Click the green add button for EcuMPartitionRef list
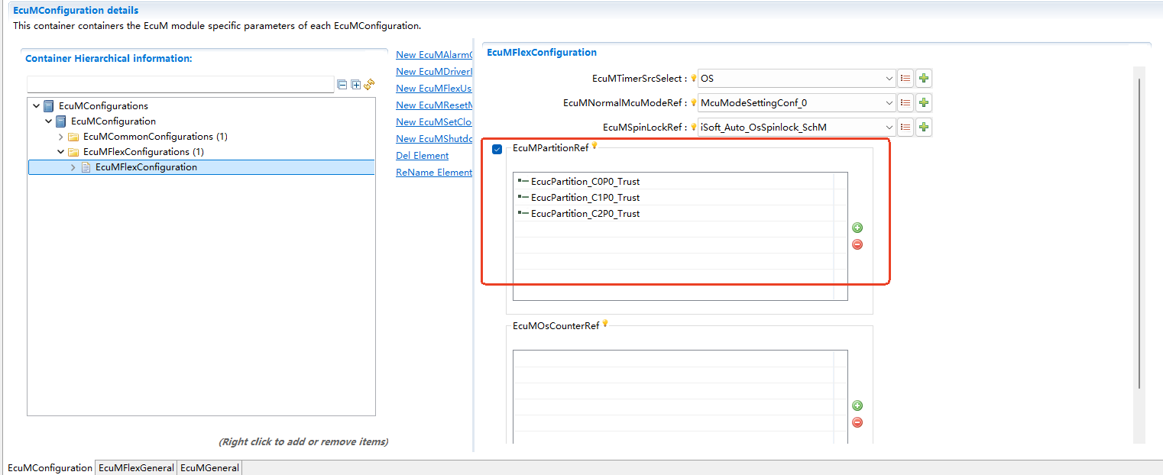This screenshot has width=1163, height=475. 857,228
